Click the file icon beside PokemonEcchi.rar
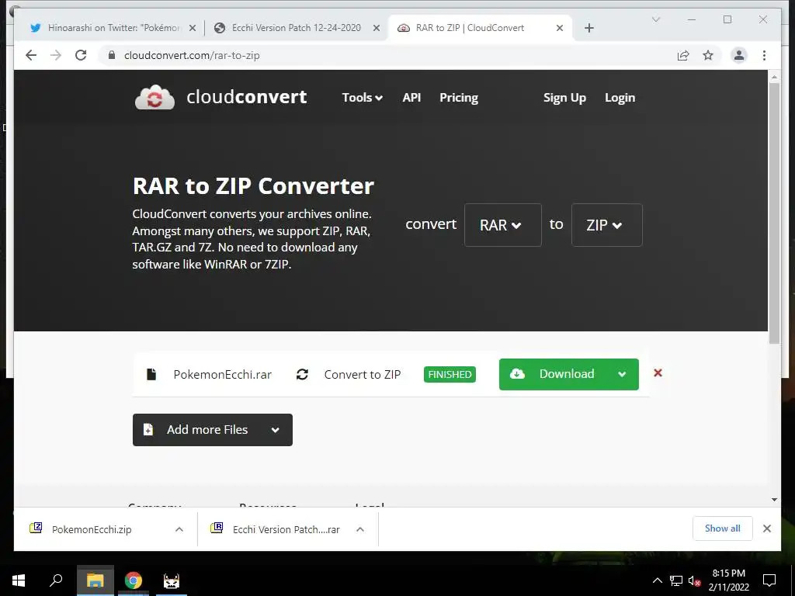Screen dimensions: 795x596 pos(151,375)
